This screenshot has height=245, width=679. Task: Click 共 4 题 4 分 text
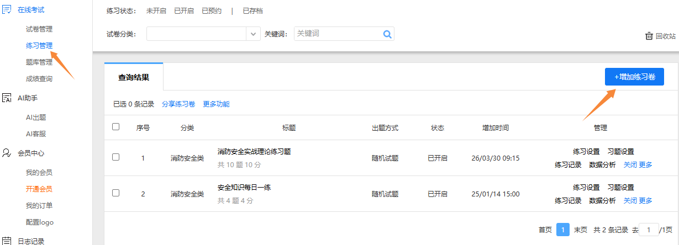click(235, 201)
